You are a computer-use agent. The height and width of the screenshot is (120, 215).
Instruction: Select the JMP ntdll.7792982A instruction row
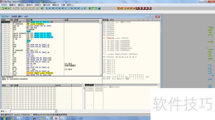pyautogui.click(x=51, y=24)
